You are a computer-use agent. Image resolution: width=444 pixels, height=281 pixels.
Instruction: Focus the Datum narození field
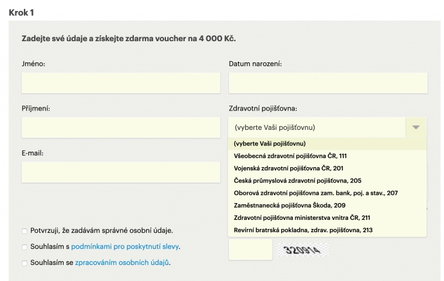[328, 83]
